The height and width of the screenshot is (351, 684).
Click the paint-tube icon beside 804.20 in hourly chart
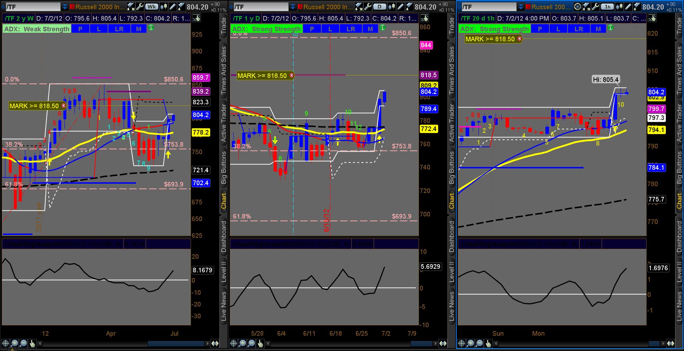[636, 7]
